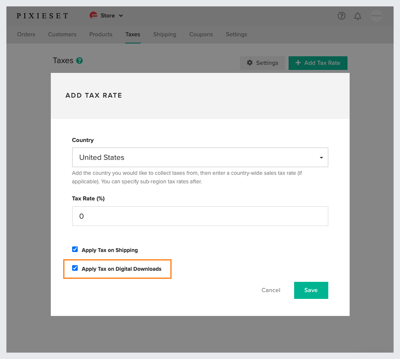Click the Tax Rate (%) input field
Screen dimensions: 400x359
coord(200,216)
